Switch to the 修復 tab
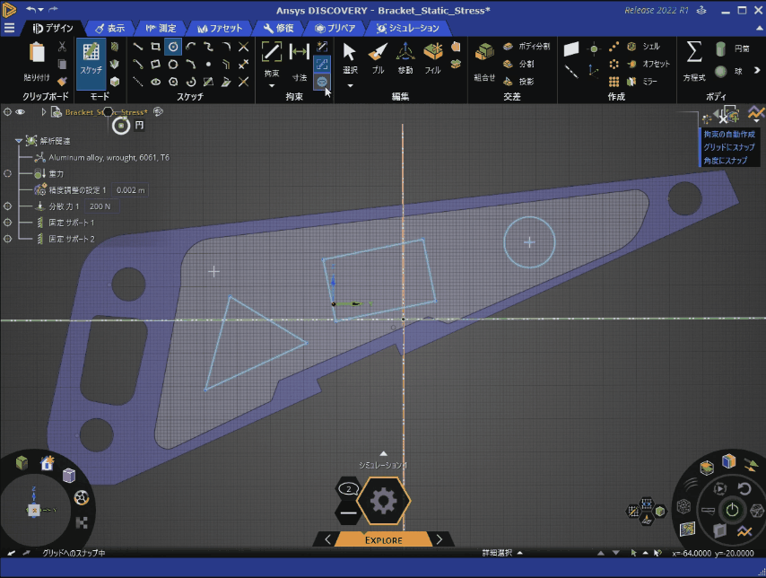 coord(278,29)
